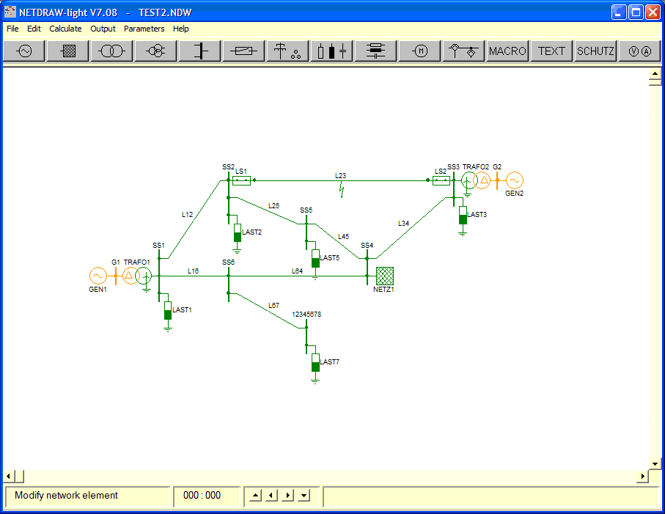
Task: Click the L12 line label
Action: tap(188, 215)
